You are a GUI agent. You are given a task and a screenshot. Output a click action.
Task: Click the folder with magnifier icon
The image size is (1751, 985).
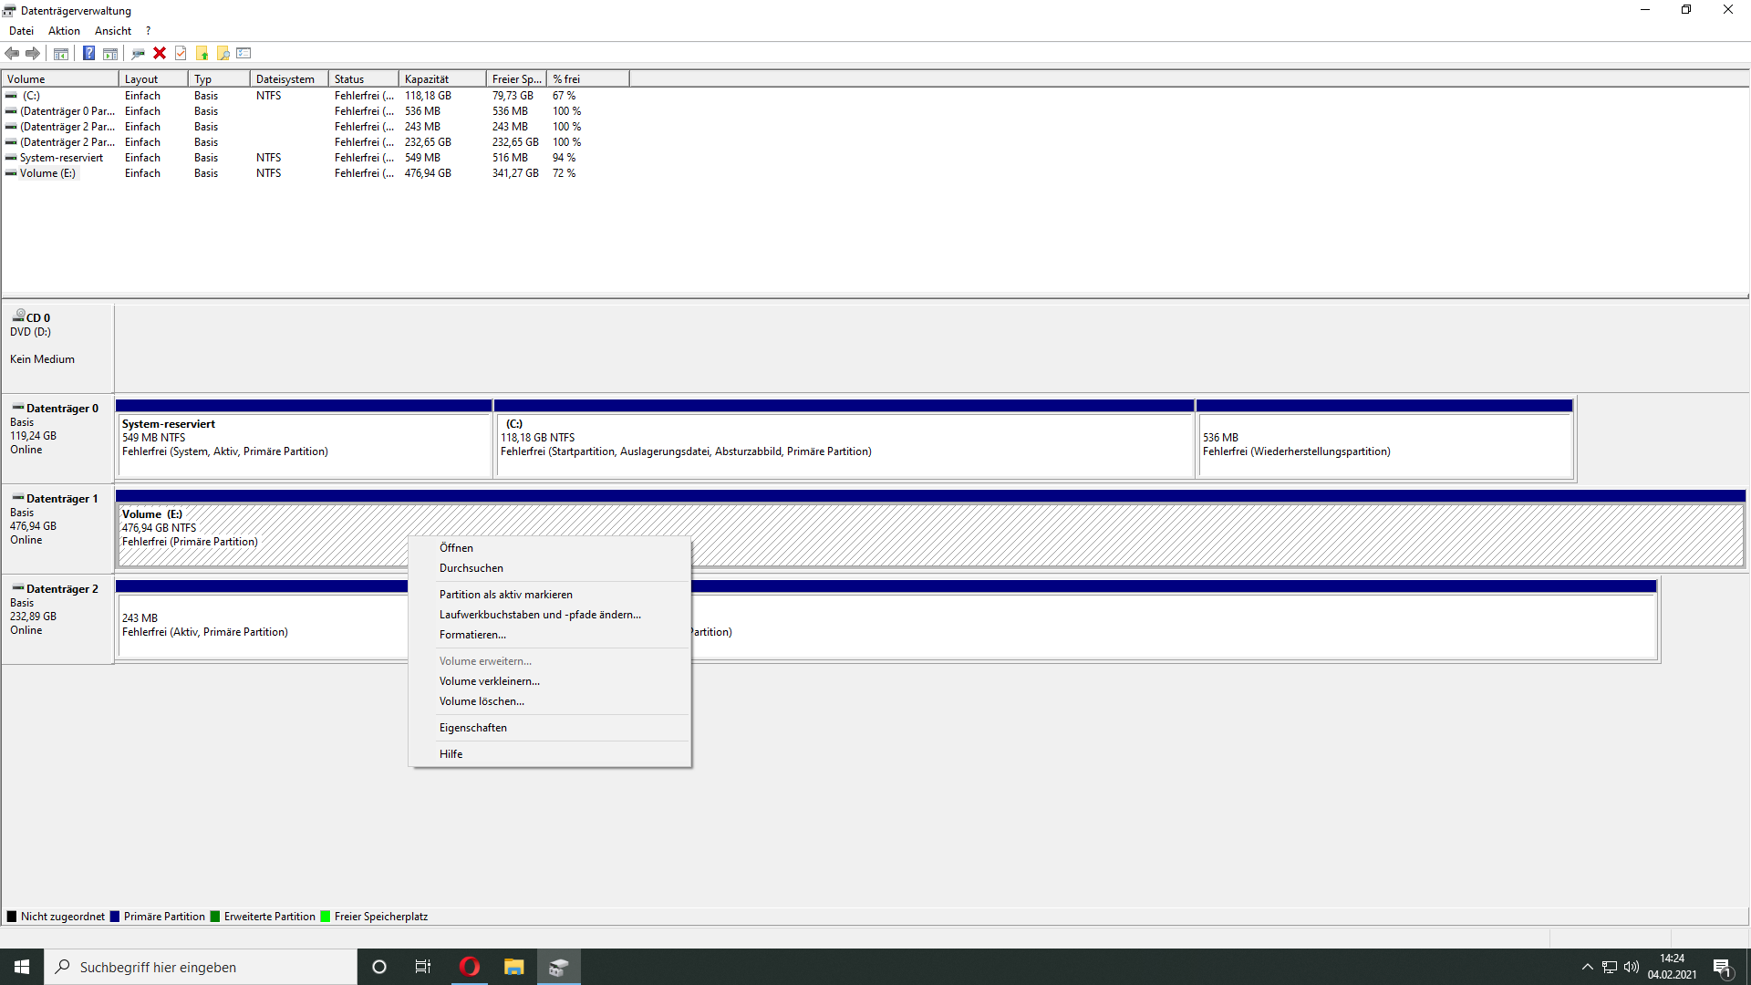click(223, 53)
